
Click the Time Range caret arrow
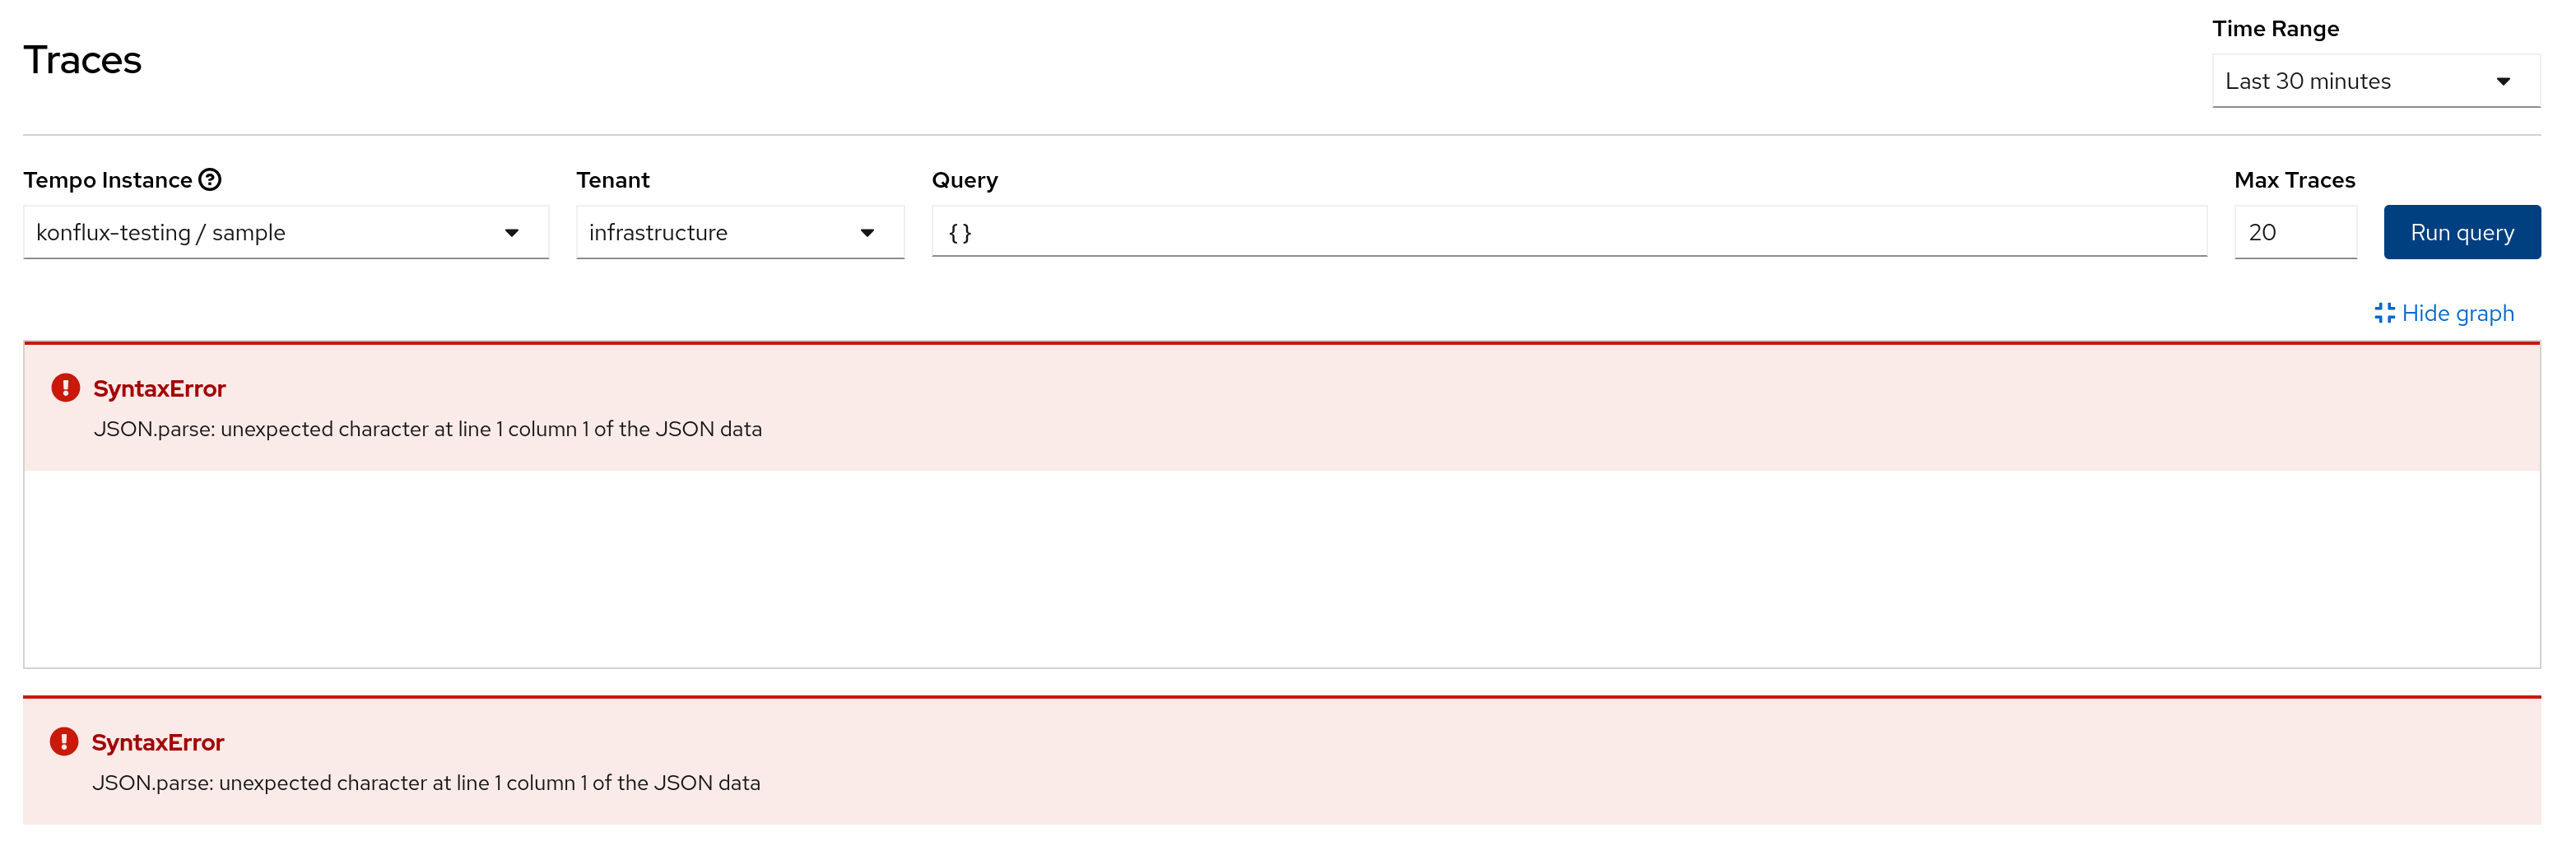coord(2503,82)
